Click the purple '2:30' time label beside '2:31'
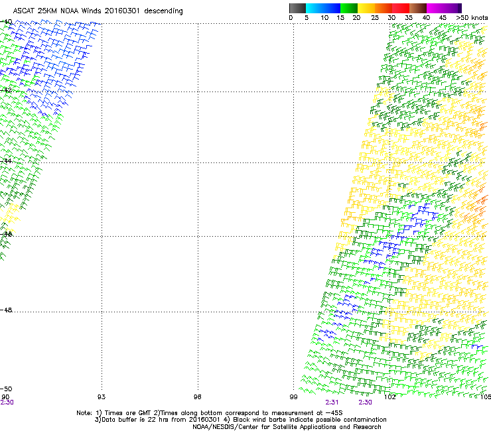Image resolution: width=491 pixels, height=431 pixels. tap(365, 402)
